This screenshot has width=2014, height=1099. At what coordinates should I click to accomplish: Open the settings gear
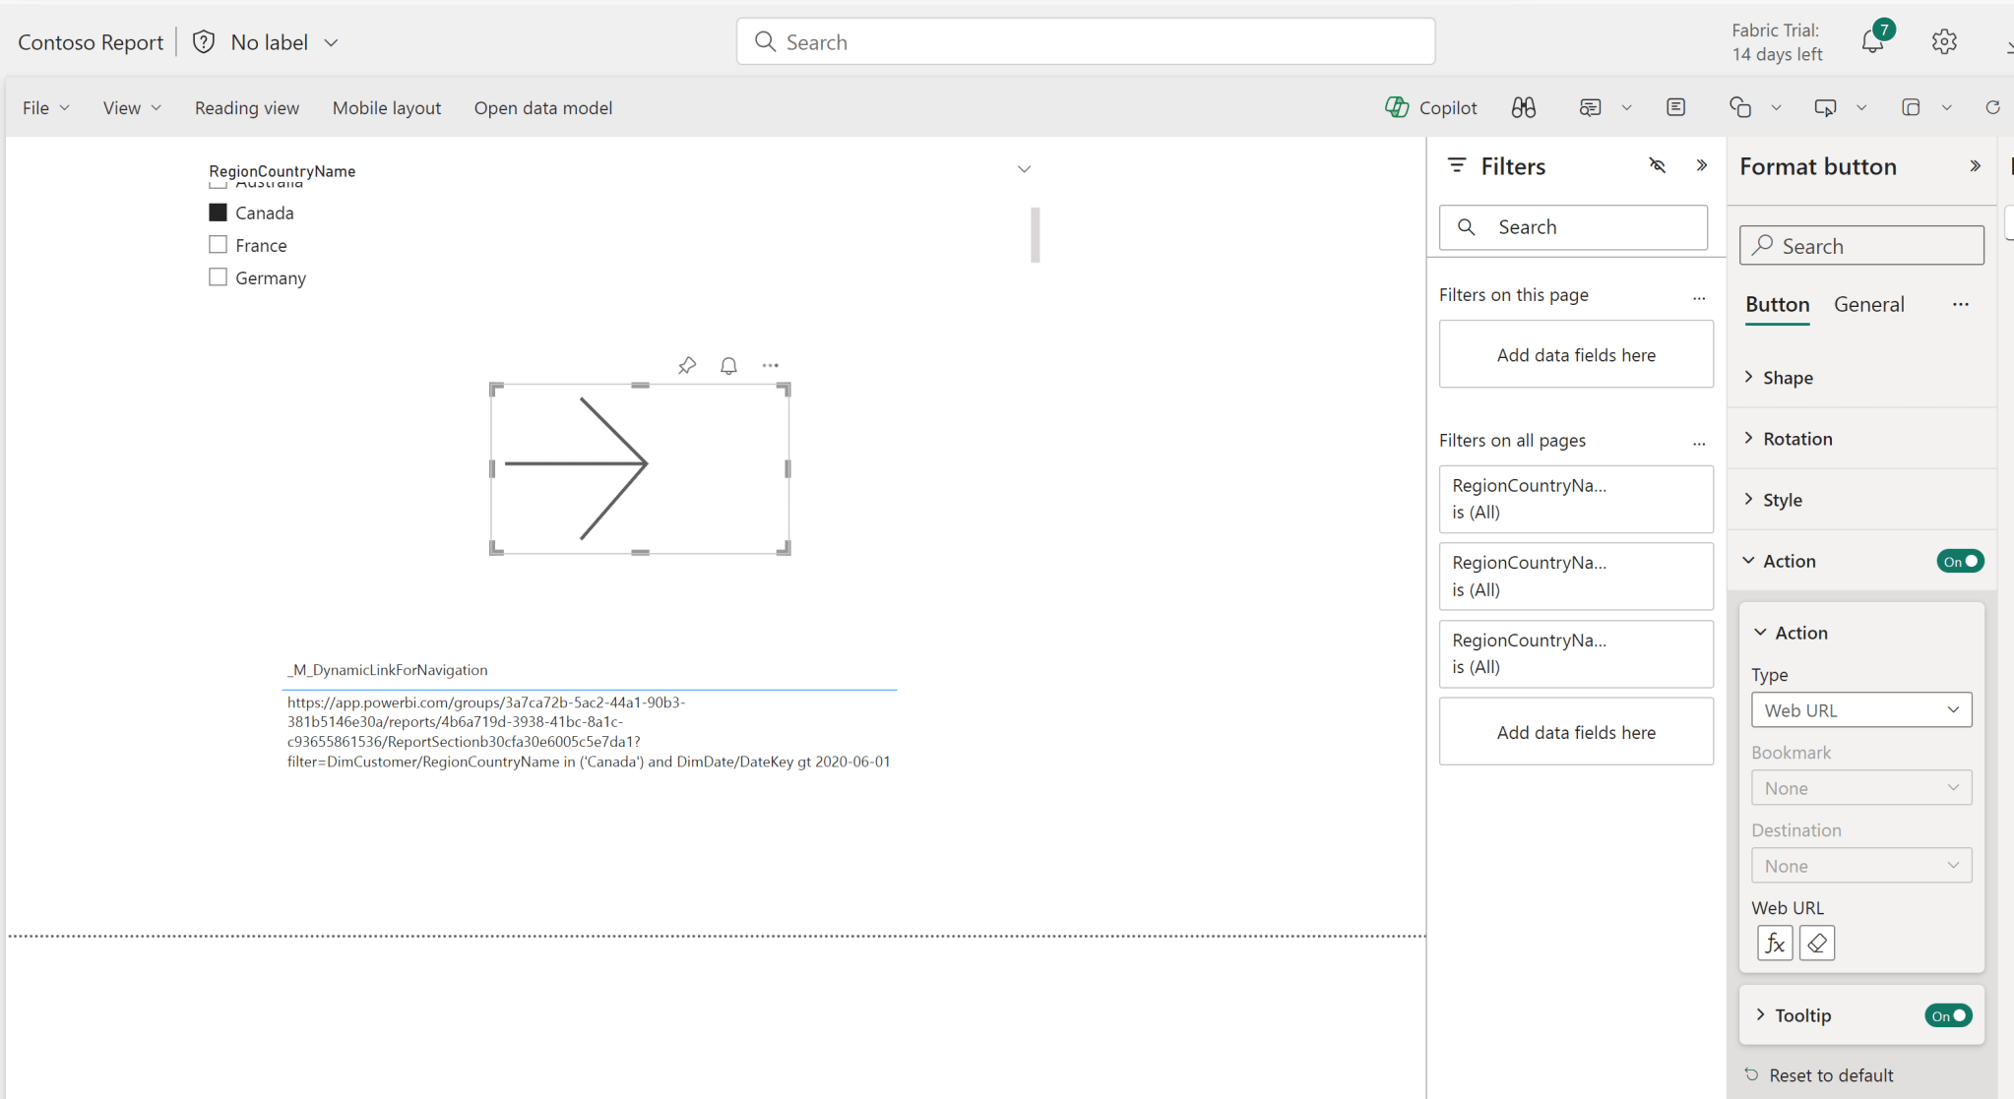[x=1944, y=41]
